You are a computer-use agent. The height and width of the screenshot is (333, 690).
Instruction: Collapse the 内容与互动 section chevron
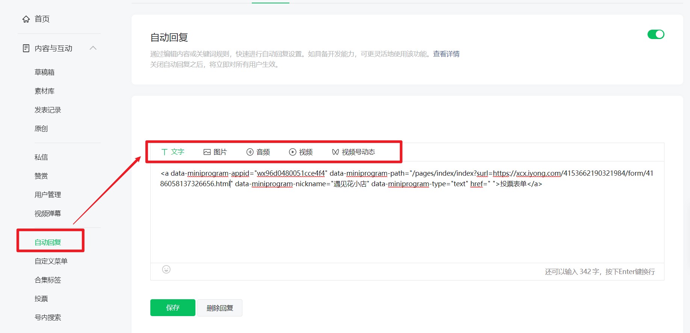pos(93,48)
